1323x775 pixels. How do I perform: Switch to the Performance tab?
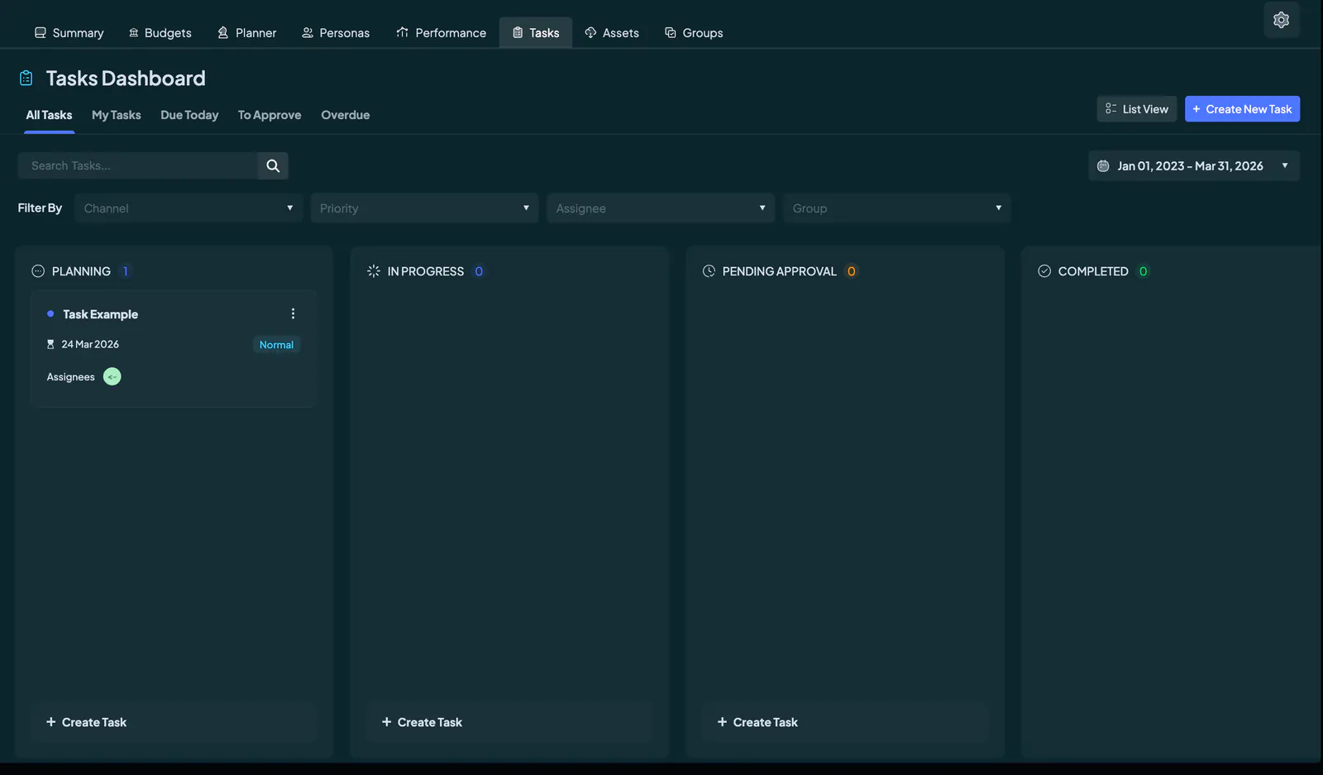(441, 33)
